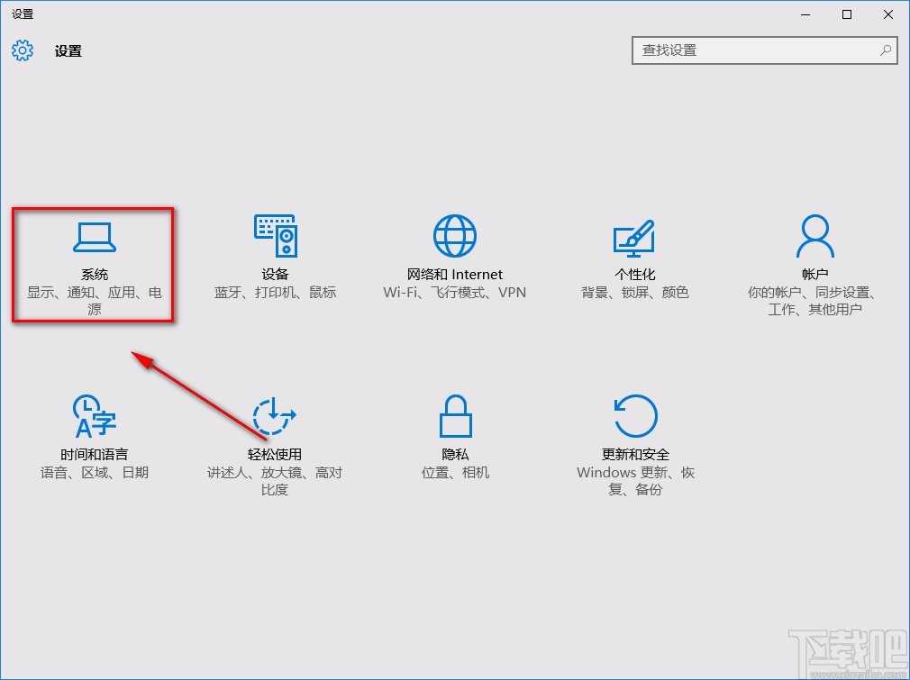Image resolution: width=910 pixels, height=680 pixels.
Task: Open 网络和 Internet settings
Action: click(x=455, y=257)
